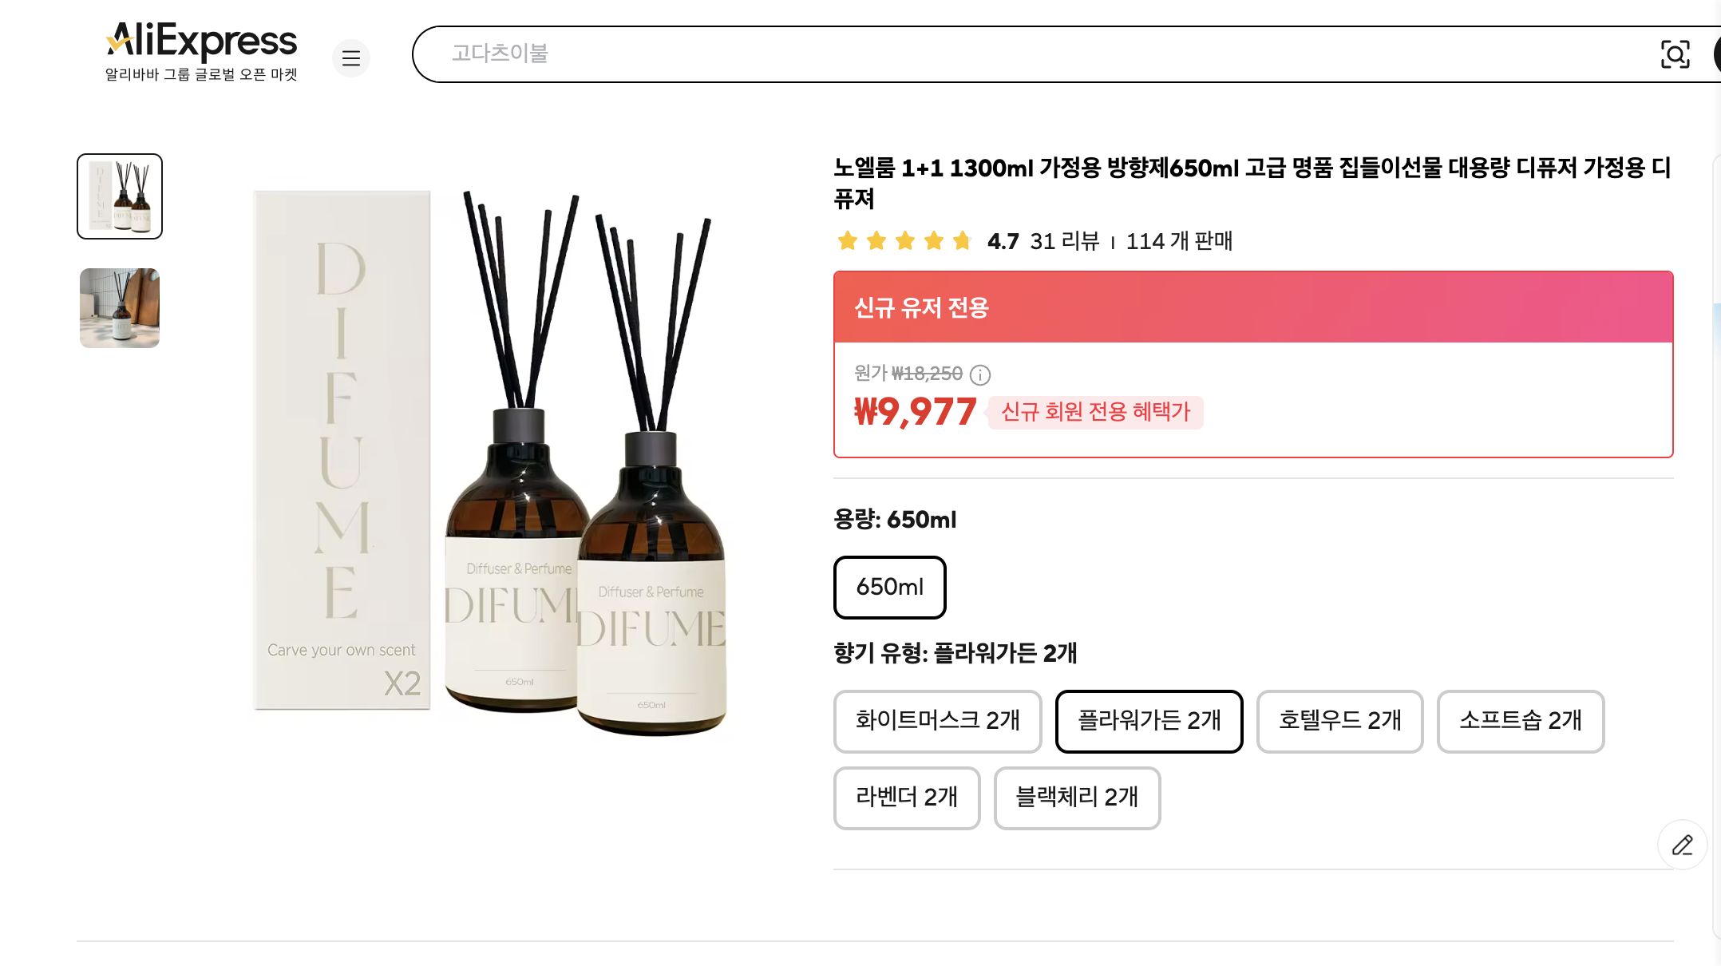The image size is (1721, 966).
Task: Select the 블랙체리 2개 scent option
Action: pyautogui.click(x=1076, y=798)
